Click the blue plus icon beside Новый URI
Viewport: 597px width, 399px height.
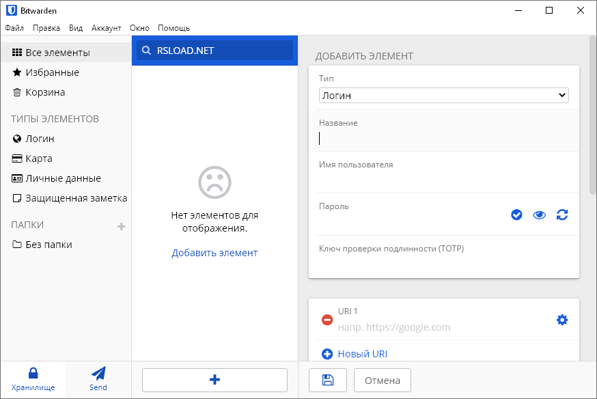(x=327, y=354)
